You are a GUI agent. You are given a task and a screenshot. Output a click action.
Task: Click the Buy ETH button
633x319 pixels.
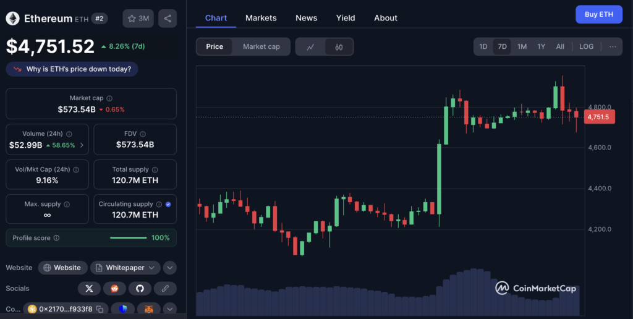598,14
